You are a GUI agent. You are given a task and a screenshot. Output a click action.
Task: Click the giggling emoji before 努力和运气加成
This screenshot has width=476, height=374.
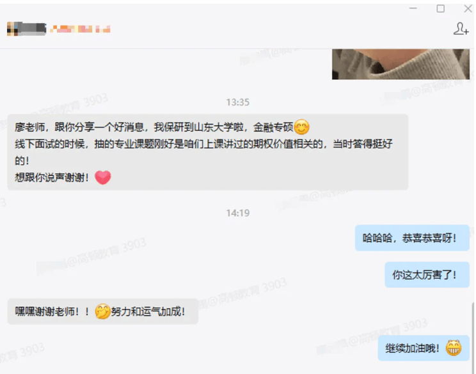pos(102,311)
